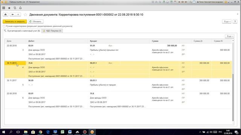Click the M+ button in title bar
241x135 pixels.
[183, 2]
